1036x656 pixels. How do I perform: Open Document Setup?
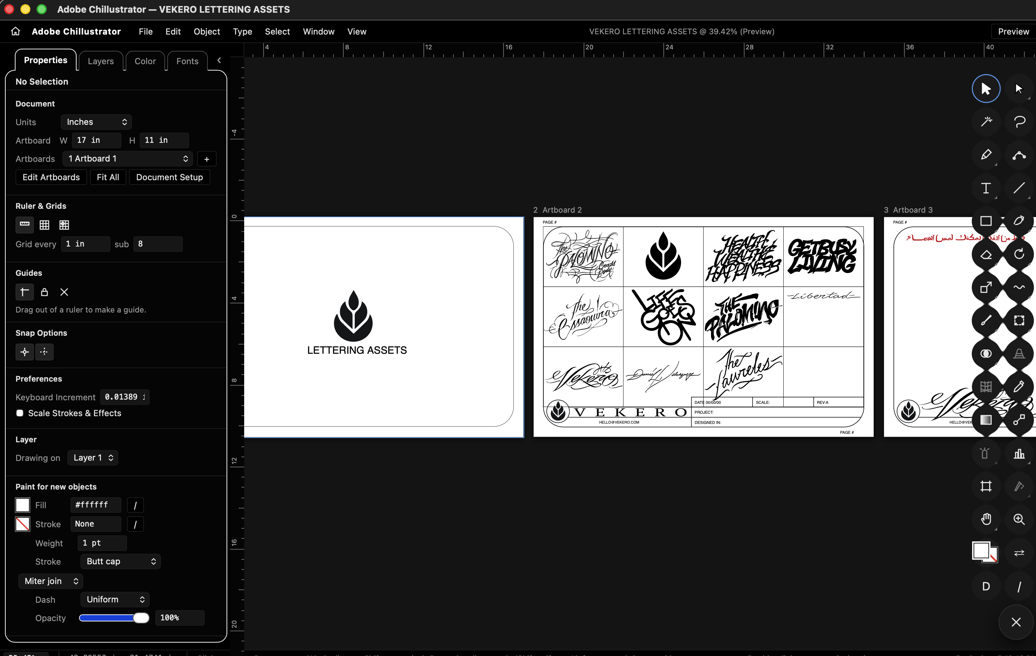tap(169, 177)
